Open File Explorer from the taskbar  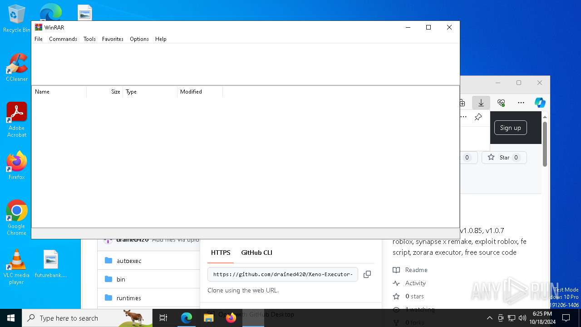(x=209, y=318)
